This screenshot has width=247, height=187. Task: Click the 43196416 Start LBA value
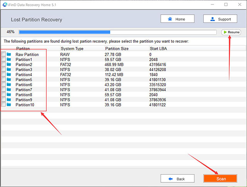[x=157, y=65]
